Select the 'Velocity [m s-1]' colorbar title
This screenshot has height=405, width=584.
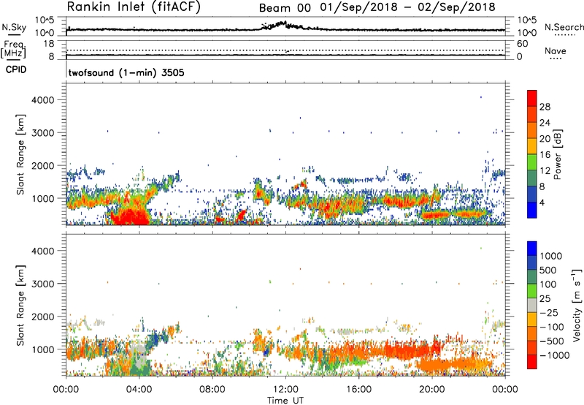point(577,305)
